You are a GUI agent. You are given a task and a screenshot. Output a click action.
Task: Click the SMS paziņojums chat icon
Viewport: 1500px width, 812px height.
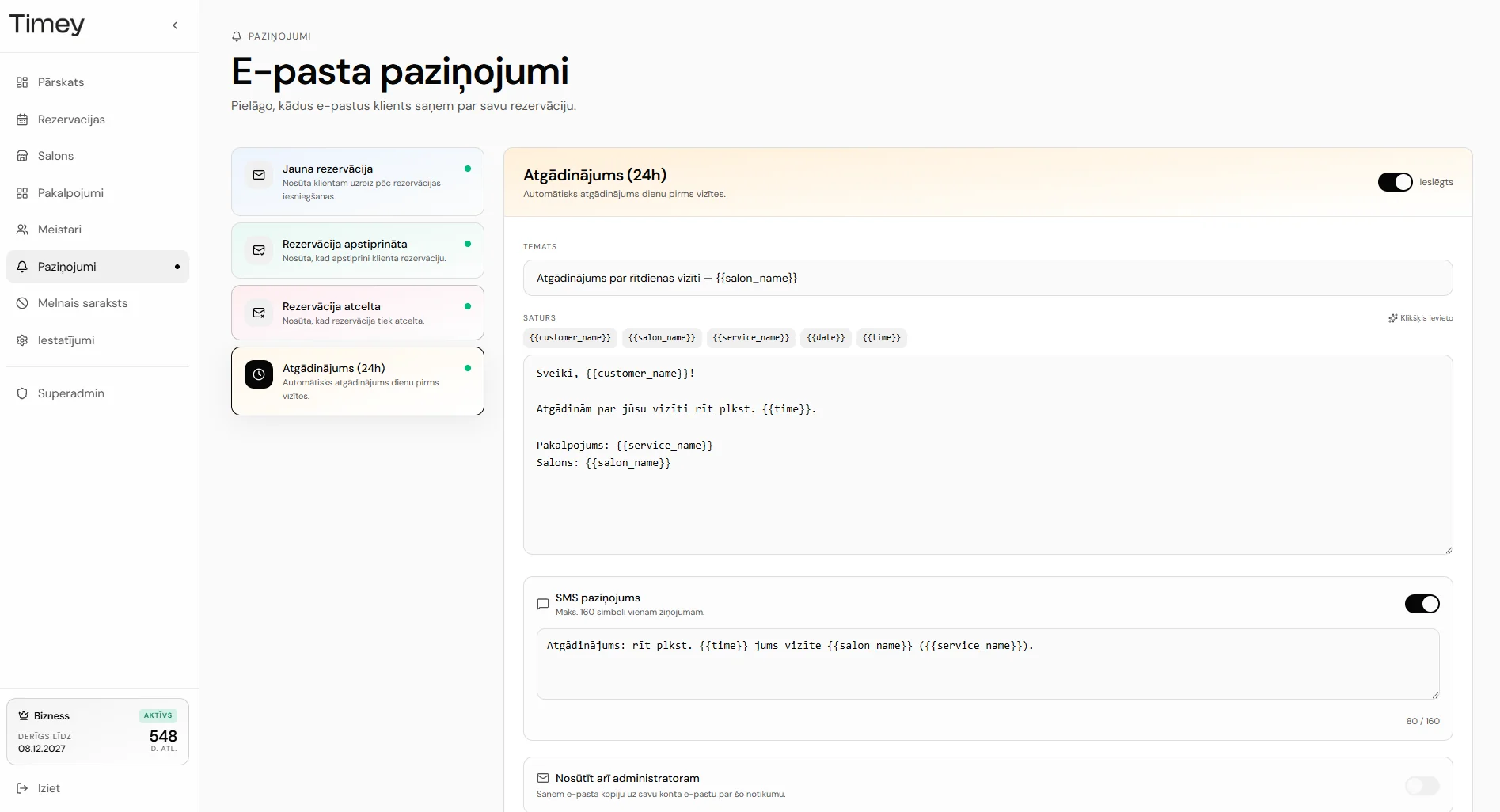pyautogui.click(x=543, y=604)
